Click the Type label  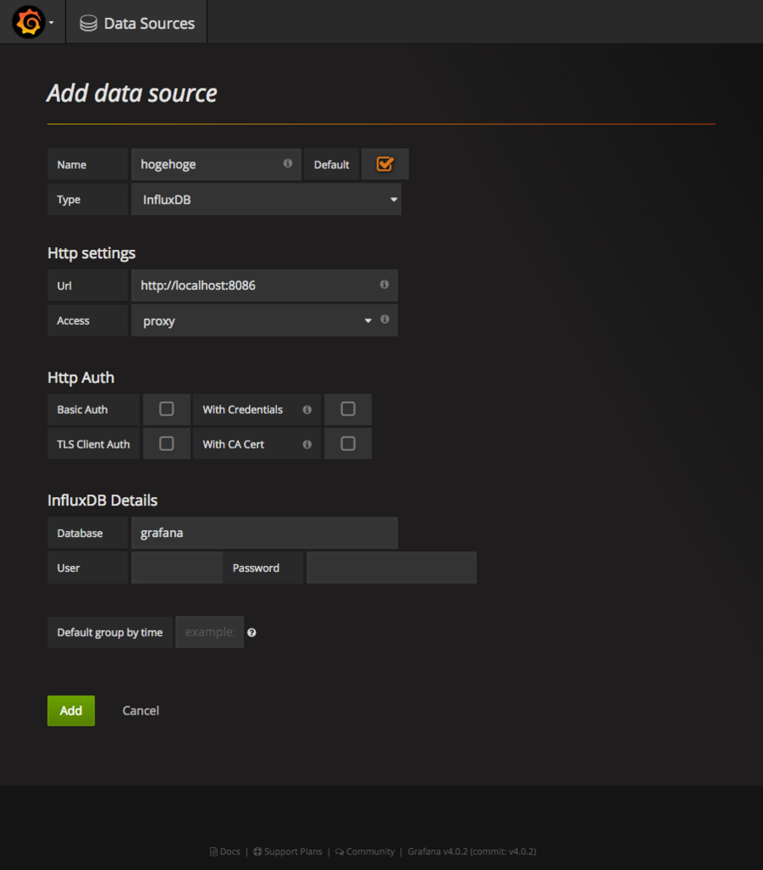69,200
